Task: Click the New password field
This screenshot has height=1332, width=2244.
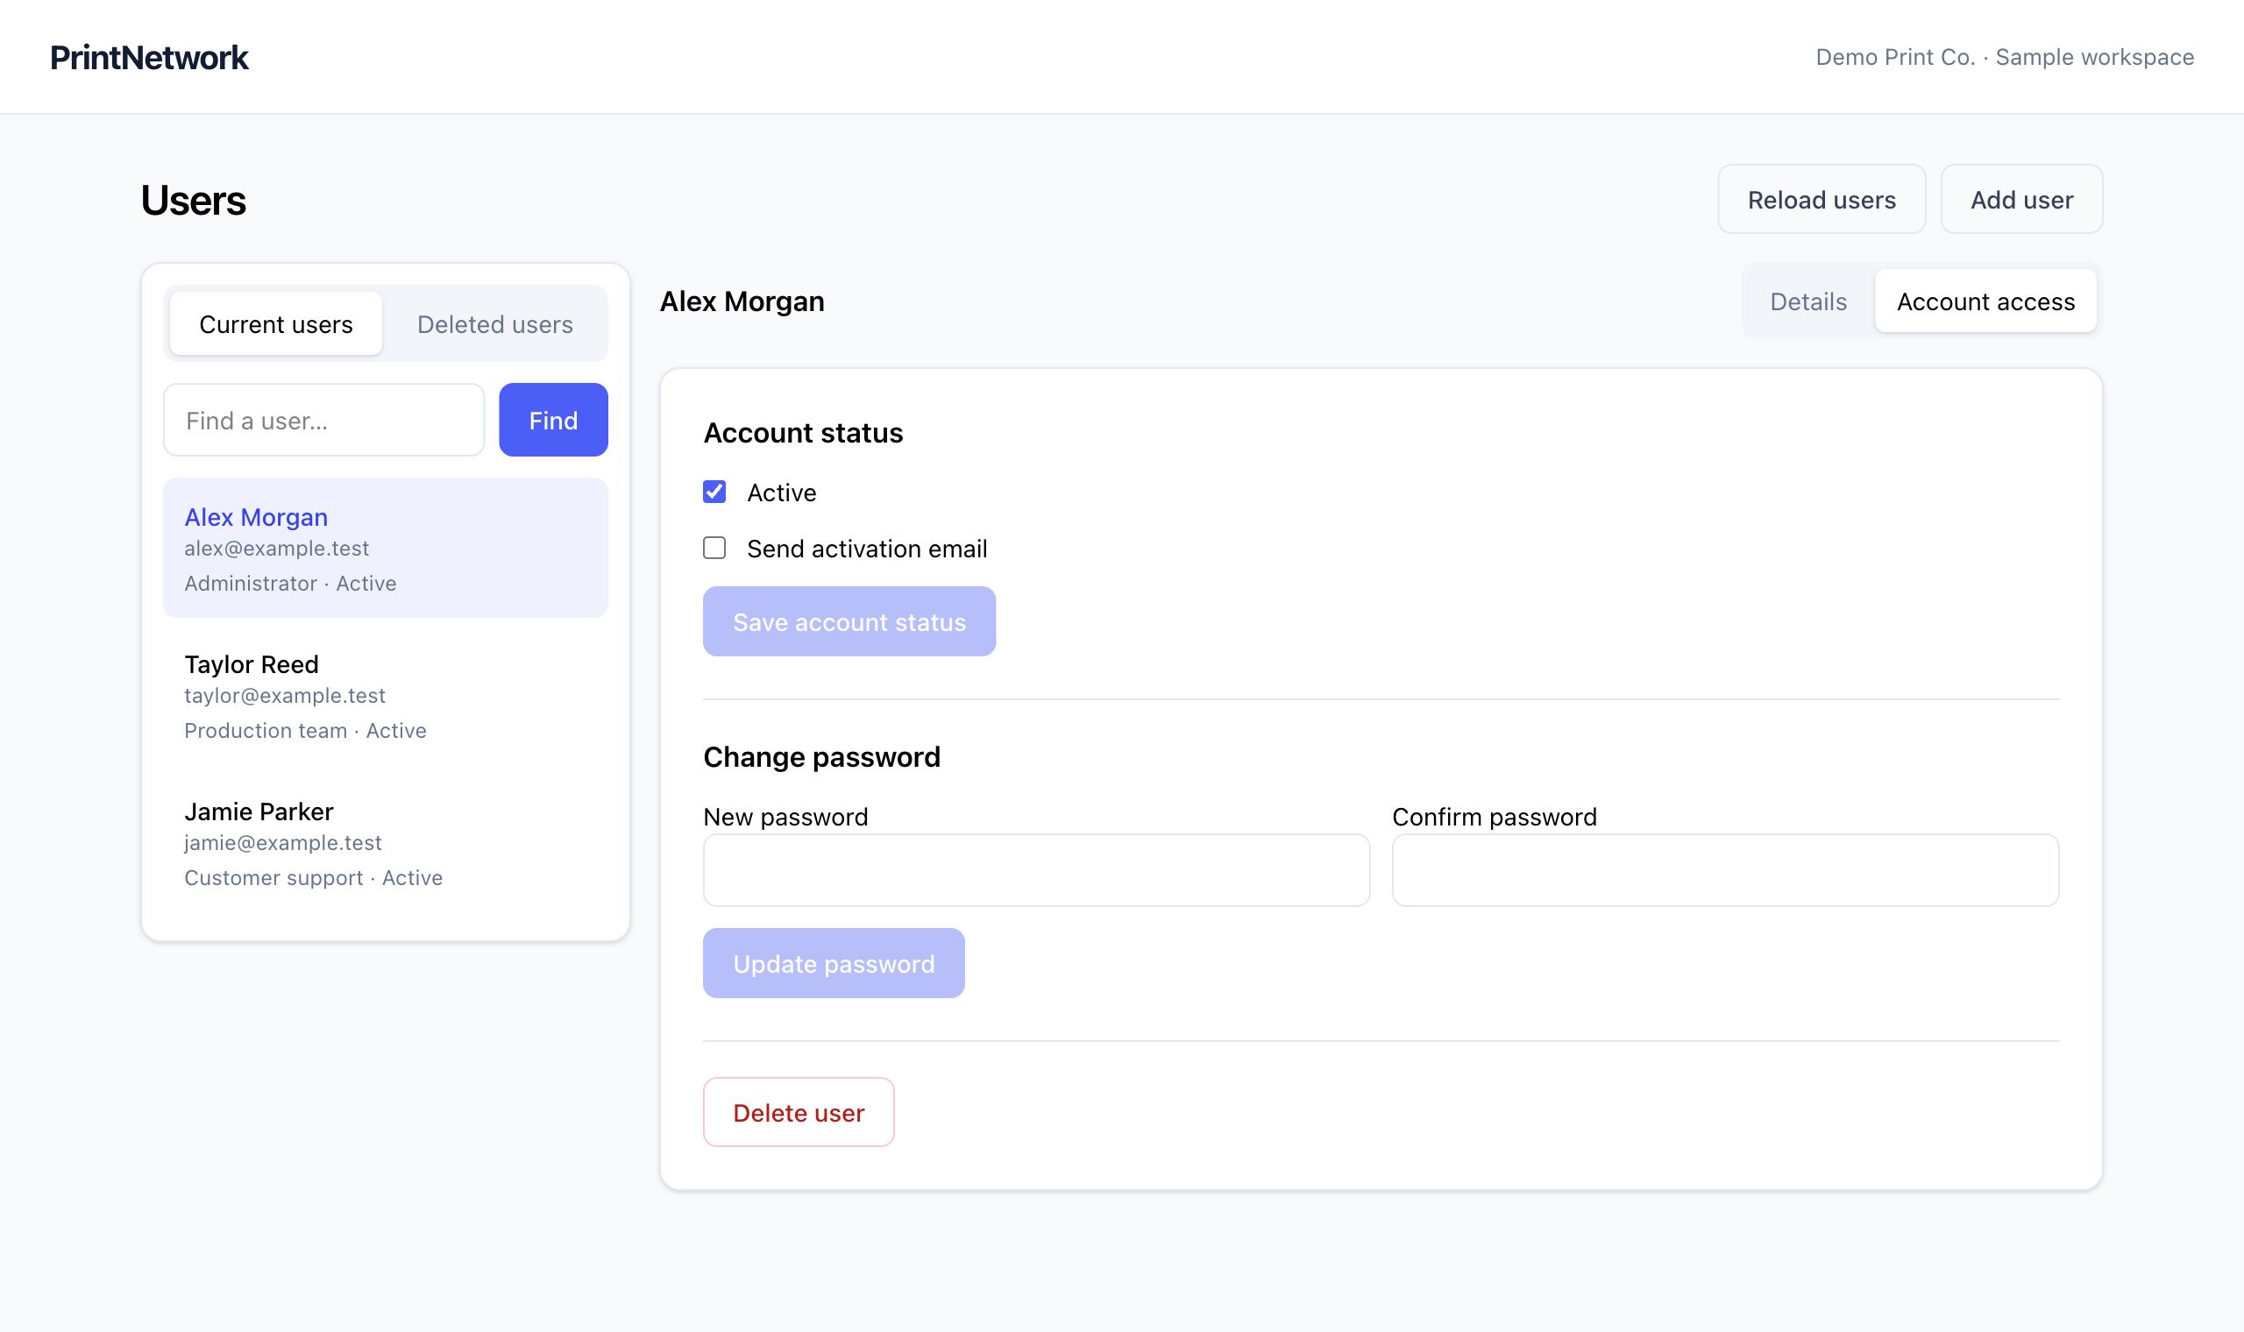Action: coord(1037,870)
